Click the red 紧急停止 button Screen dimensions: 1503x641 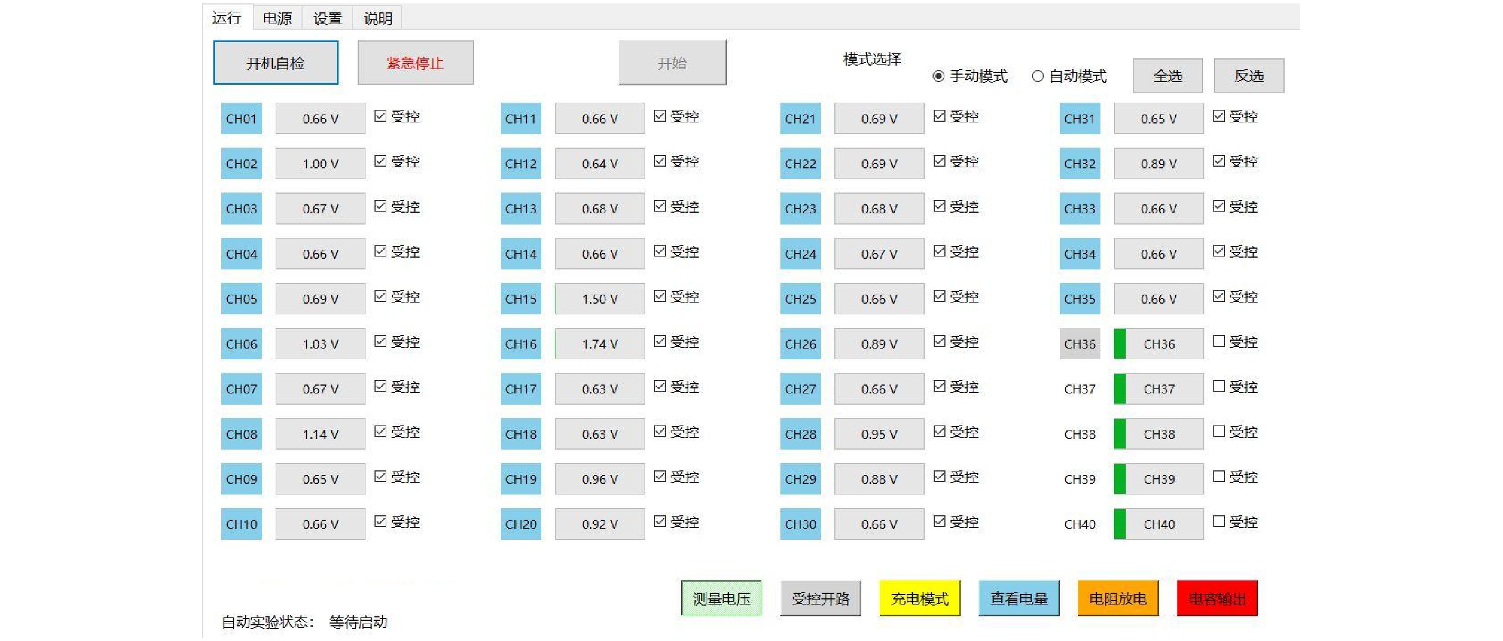tap(415, 62)
